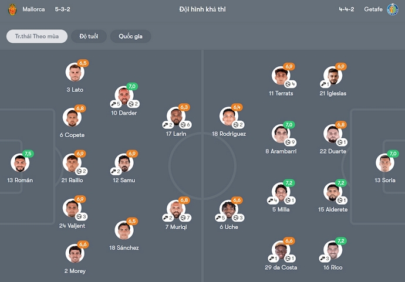Screen dimensions: 405x282
Task: Click Muriqi's goals ball icon
Action: click(x=183, y=218)
